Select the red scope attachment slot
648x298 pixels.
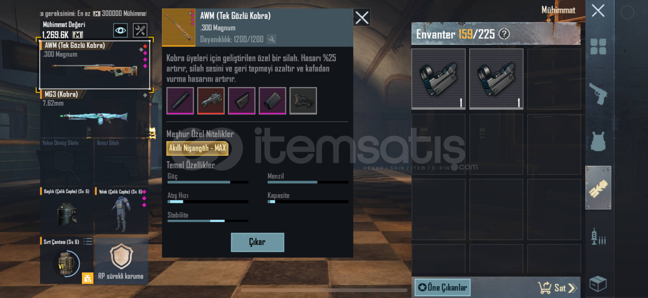coord(211,101)
